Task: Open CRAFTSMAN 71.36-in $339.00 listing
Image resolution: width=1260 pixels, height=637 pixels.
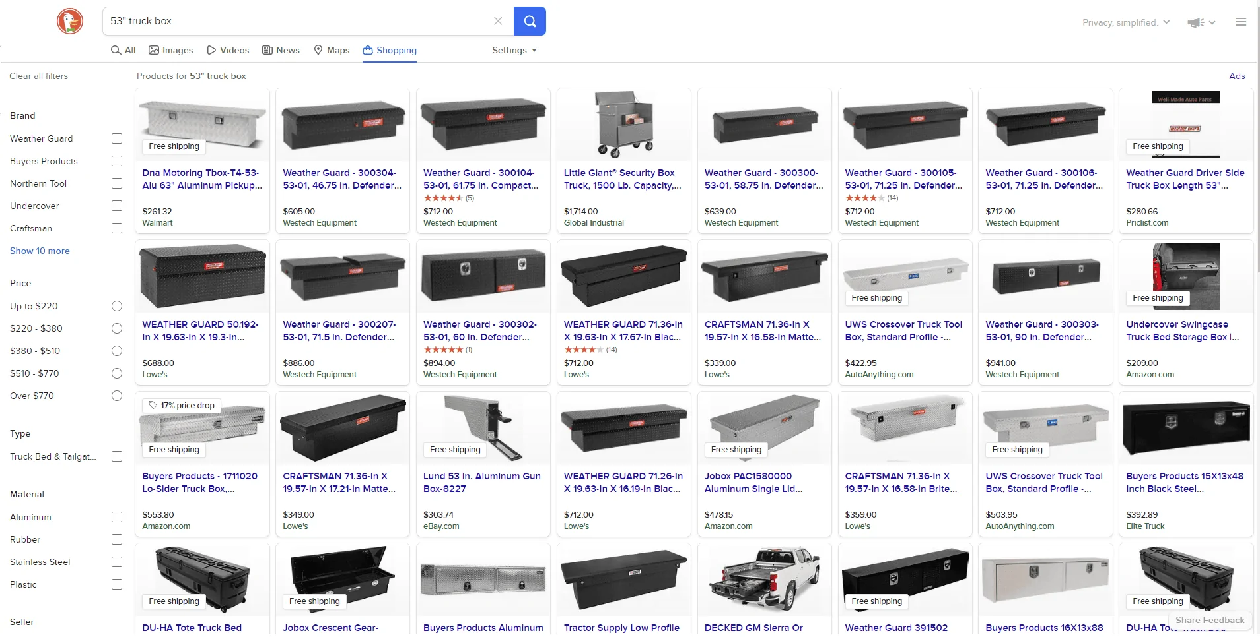Action: point(763,331)
